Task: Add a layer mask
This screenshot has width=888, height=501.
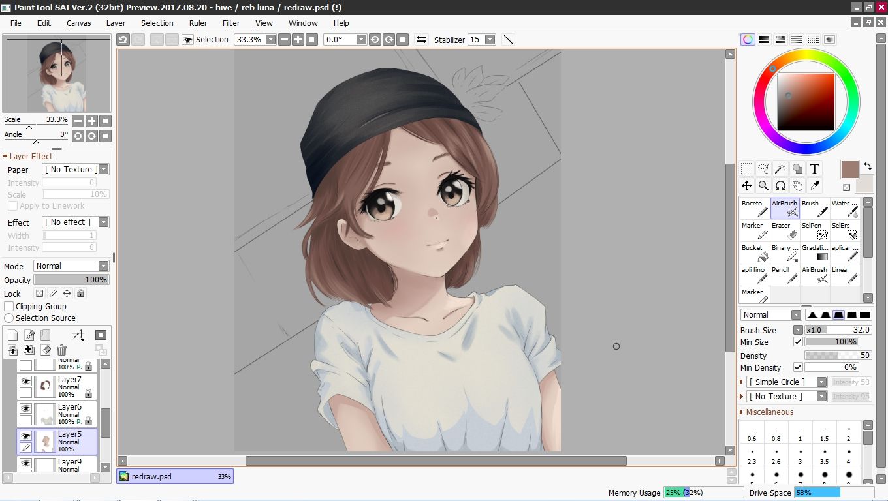Action: tap(101, 335)
